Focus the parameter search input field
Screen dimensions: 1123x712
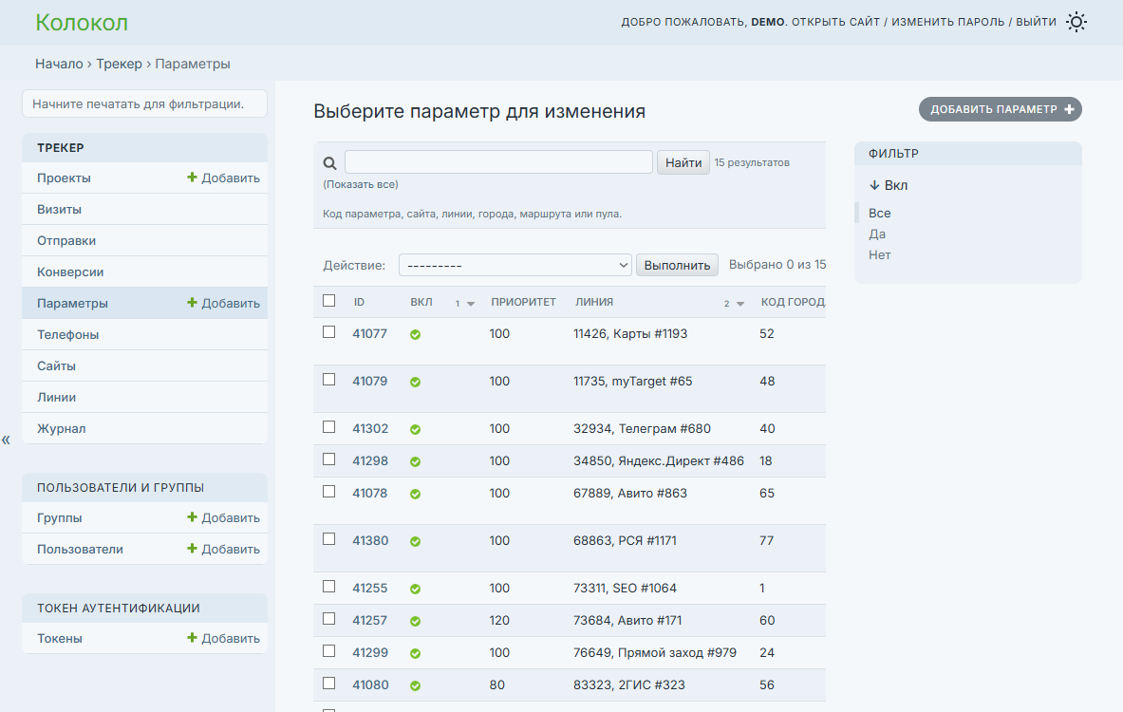[x=498, y=162]
